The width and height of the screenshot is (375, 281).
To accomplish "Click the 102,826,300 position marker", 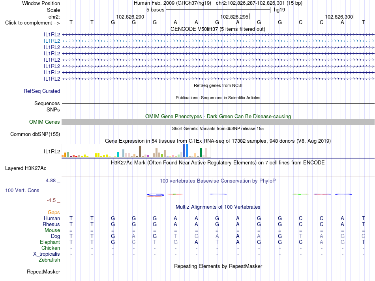I will 339,17.
